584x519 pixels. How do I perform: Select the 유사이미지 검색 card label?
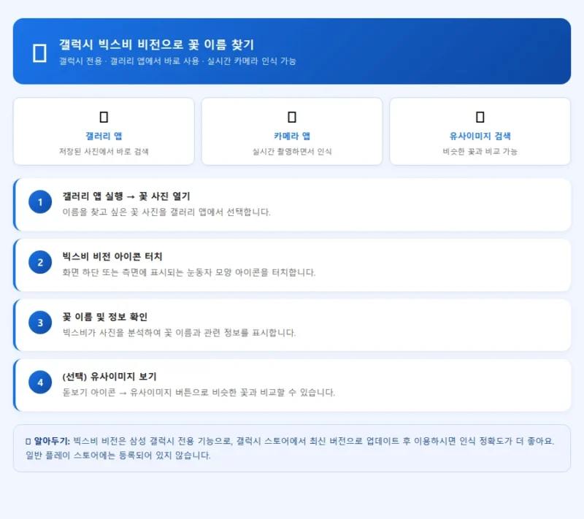(x=480, y=136)
